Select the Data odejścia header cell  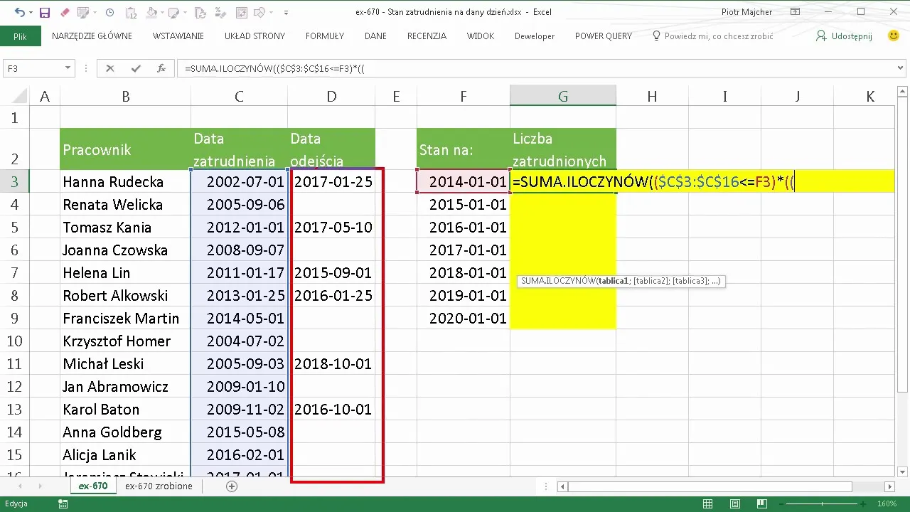tap(331, 149)
